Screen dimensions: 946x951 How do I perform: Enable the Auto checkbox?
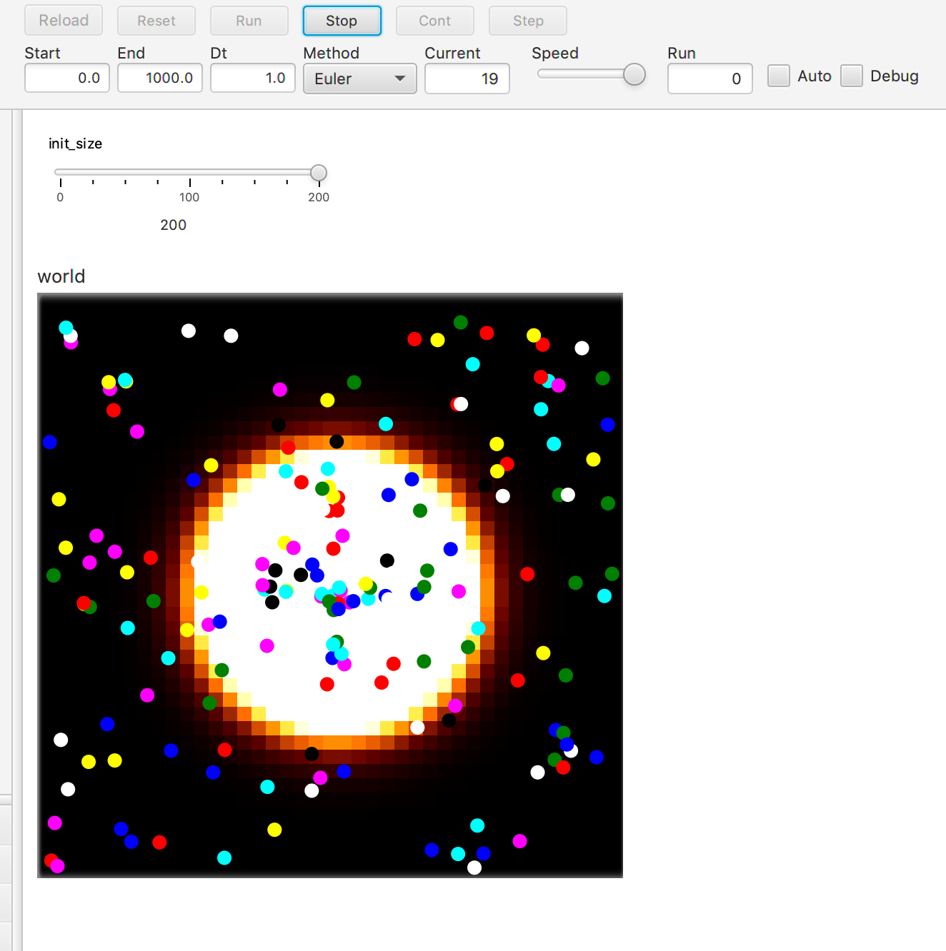778,76
